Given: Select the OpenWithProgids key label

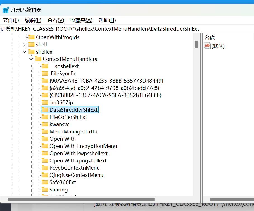Looking at the screenshot, I should point(58,37).
